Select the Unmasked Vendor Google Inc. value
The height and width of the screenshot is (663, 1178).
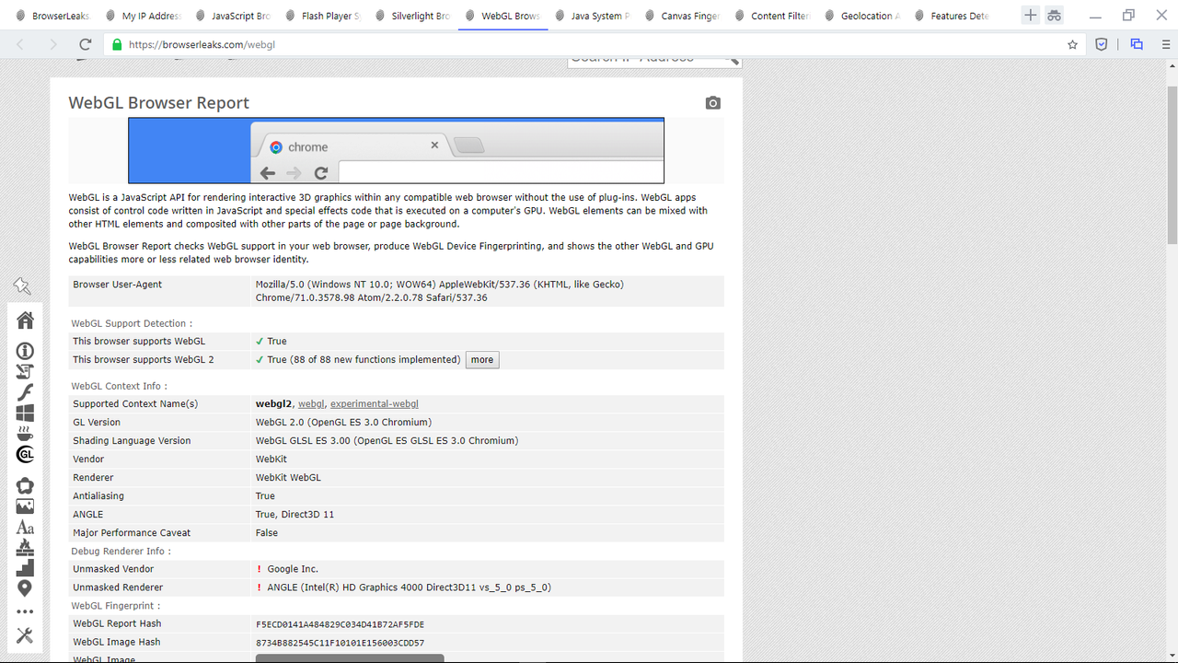pyautogui.click(x=293, y=569)
